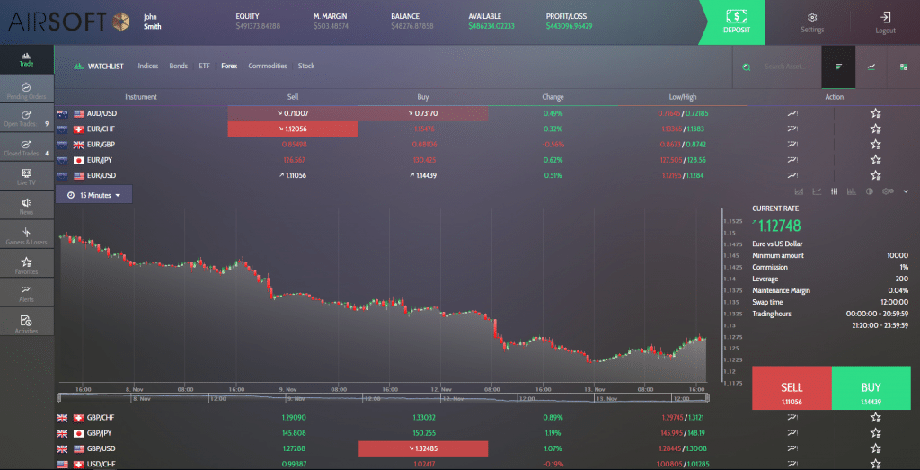
Task: Set a price alert for AUD/USD
Action: point(792,113)
